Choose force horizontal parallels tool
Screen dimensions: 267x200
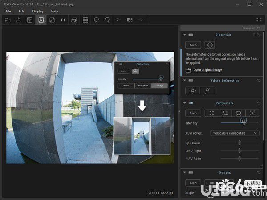tap(225, 113)
